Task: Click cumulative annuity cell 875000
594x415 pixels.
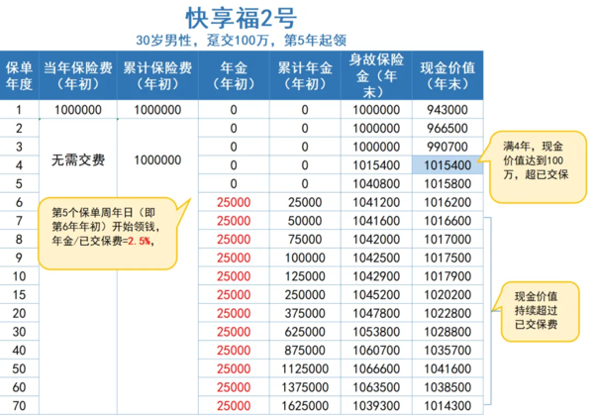Action: tap(305, 351)
